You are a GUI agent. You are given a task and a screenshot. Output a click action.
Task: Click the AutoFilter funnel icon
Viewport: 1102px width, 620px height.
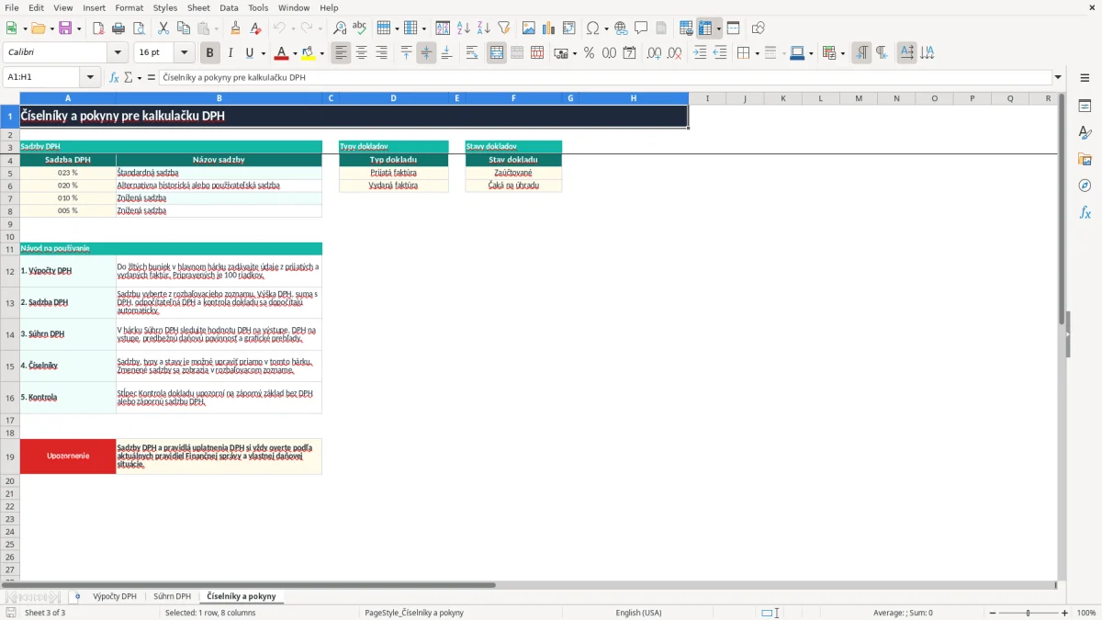pos(503,28)
